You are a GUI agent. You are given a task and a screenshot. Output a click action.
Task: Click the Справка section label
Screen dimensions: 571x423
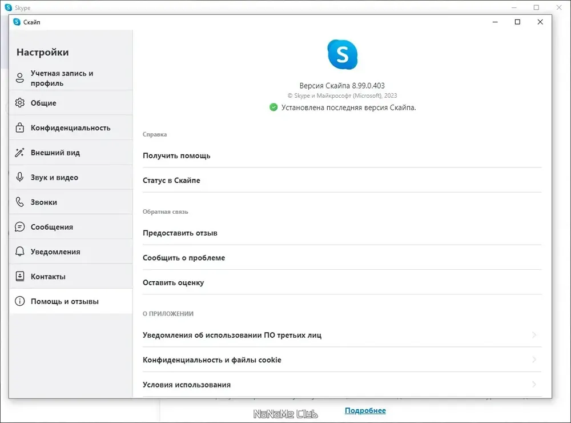[155, 134]
